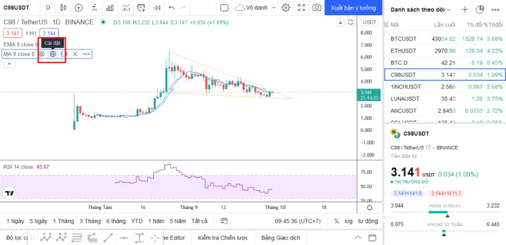The width and height of the screenshot is (506, 245).
Task: Open the USDT currency selector on price axis
Action: (369, 22)
